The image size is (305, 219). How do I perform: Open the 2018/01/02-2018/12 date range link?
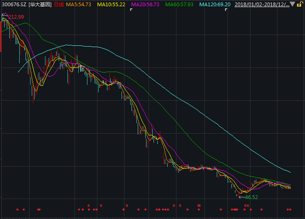pos(262,4)
